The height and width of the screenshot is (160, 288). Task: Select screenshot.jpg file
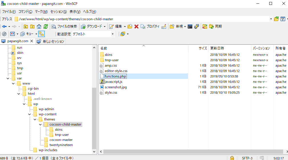pyautogui.click(x=116, y=87)
